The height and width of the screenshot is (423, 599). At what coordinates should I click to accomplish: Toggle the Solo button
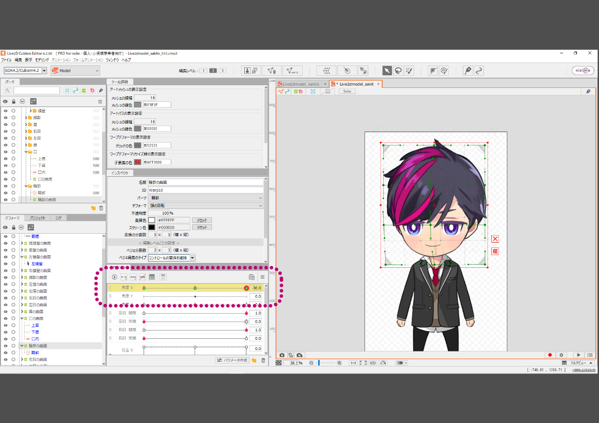[347, 91]
